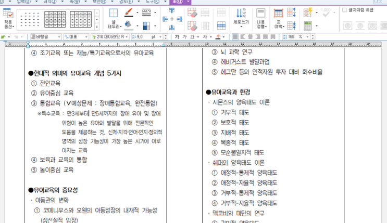Open the 보안(B) menu
Viewport: 387px width, 223px height.
pos(99,2)
